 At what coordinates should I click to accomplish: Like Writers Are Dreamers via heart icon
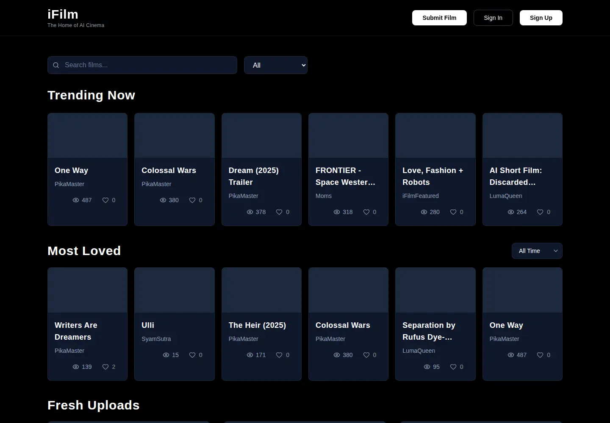(x=105, y=367)
